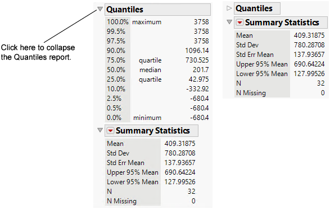This screenshot has width=330, height=209.
Task: Click Lower 95% Mean value 127.99526 in right panel
Action: click(309, 74)
